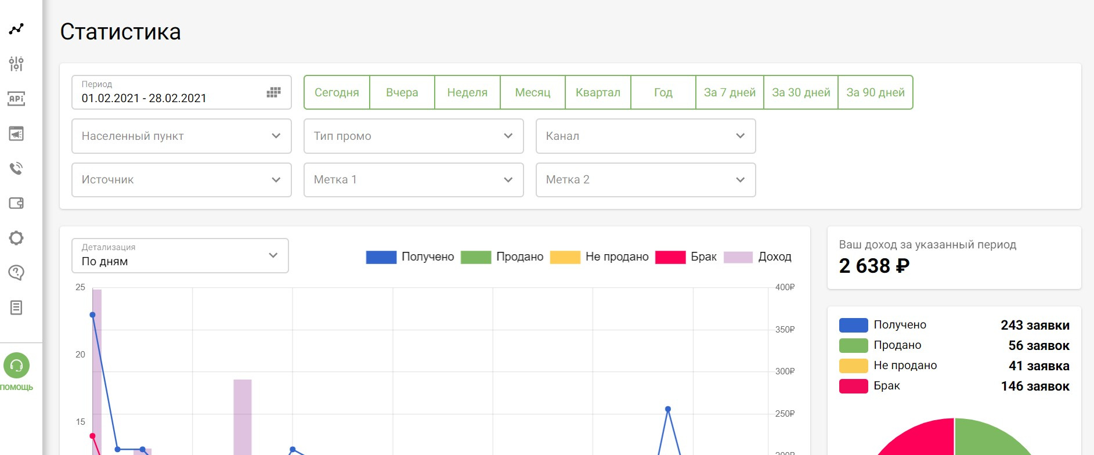Screen dimensions: 1094x455
Task: Select the Сегодня period tab
Action: (337, 93)
